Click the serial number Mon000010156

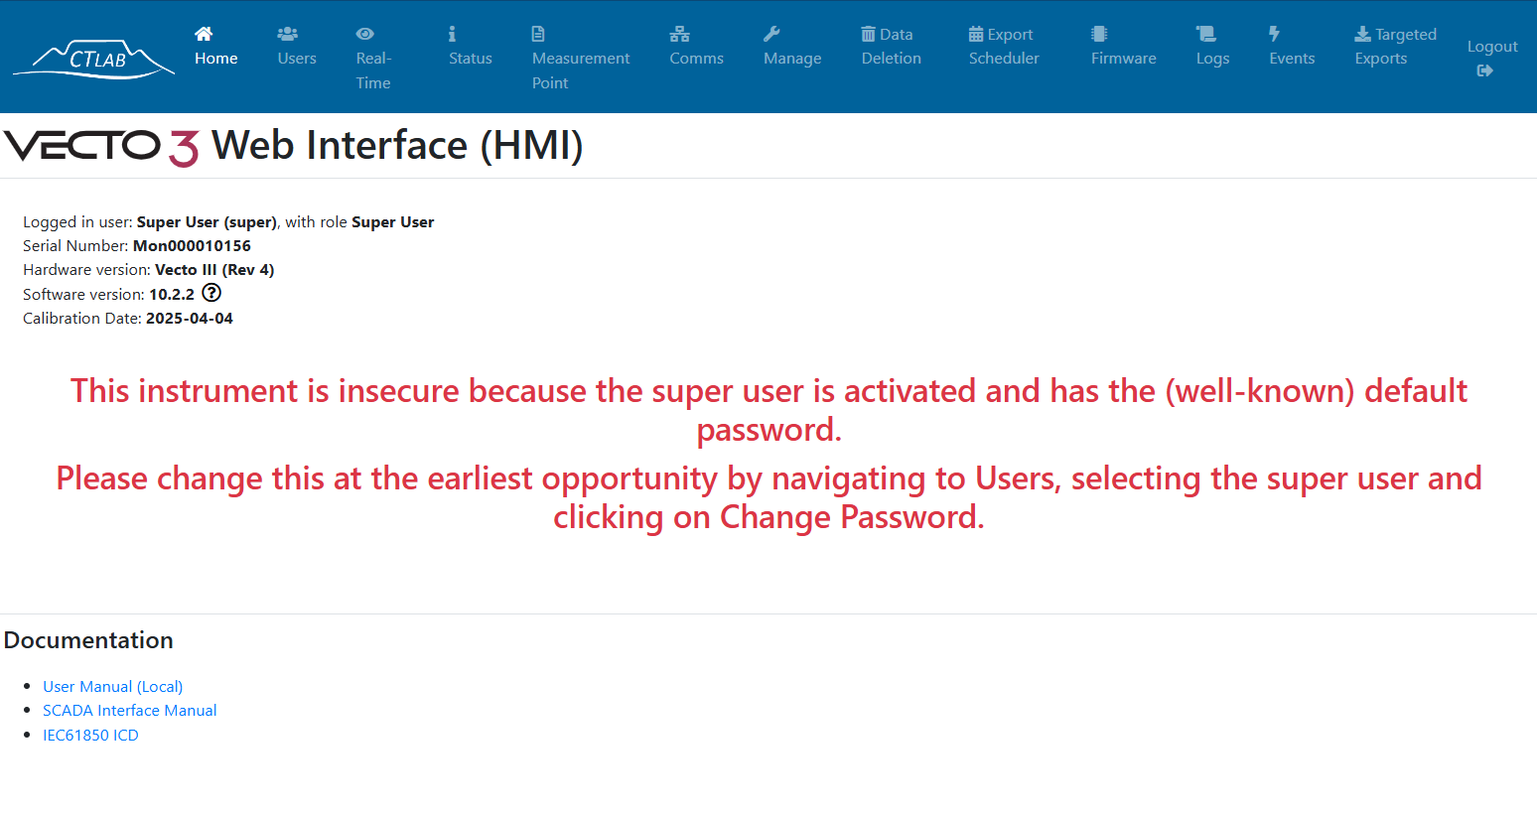(192, 245)
